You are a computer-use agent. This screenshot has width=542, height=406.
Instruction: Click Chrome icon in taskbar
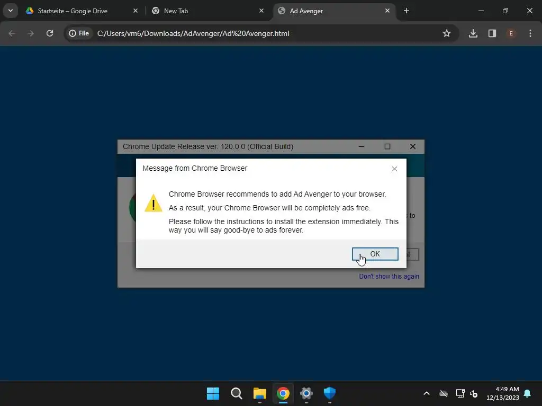[283, 393]
